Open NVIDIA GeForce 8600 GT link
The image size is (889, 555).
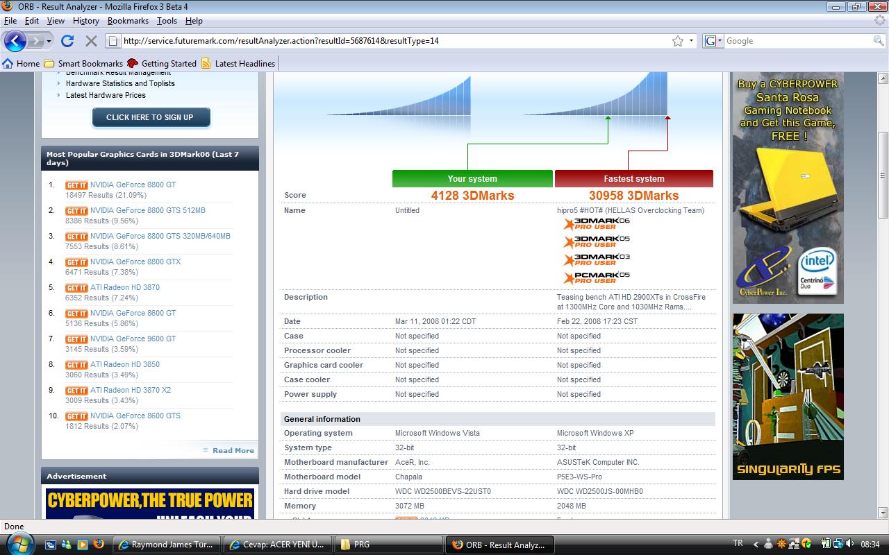(x=133, y=313)
